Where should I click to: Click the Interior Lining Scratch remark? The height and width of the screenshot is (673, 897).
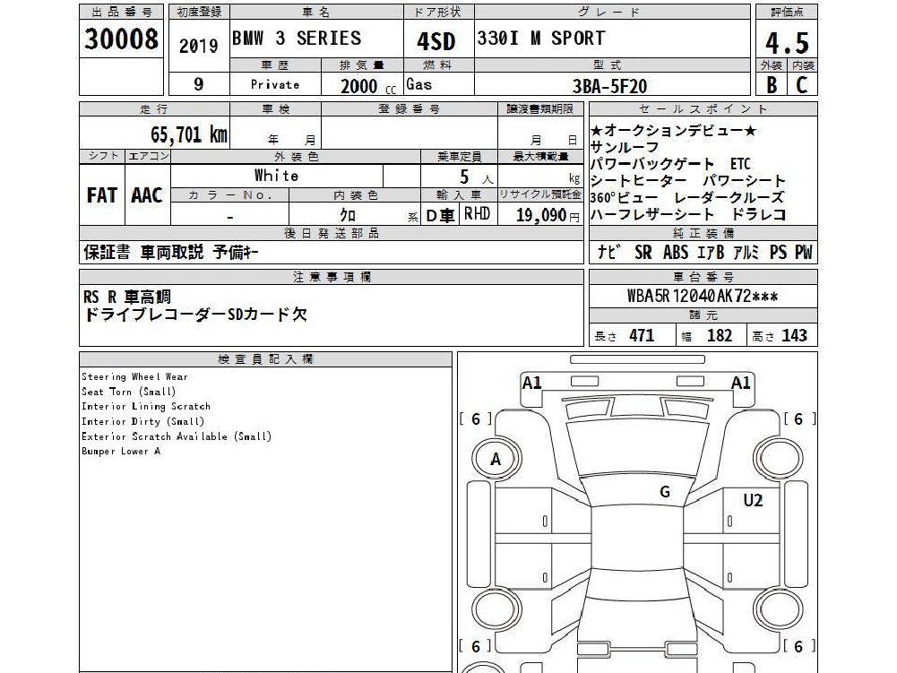(x=146, y=406)
